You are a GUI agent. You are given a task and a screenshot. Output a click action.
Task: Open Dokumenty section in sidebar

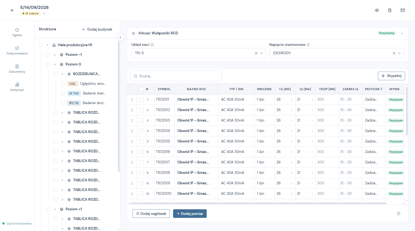click(17, 69)
